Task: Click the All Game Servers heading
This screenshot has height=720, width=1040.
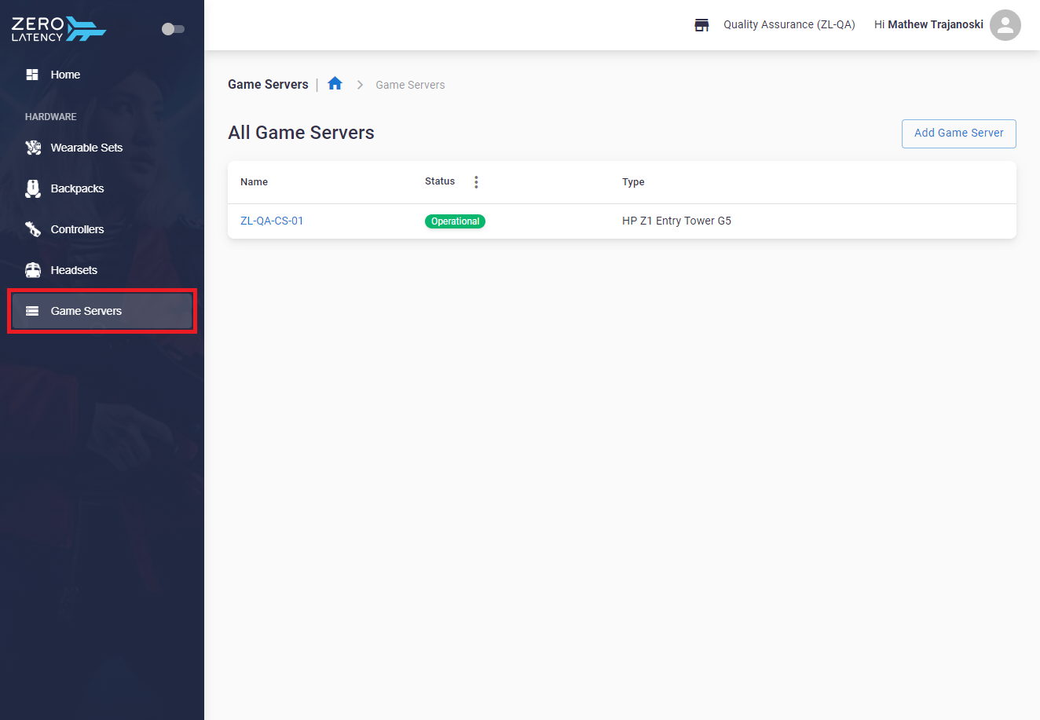Action: 301,133
